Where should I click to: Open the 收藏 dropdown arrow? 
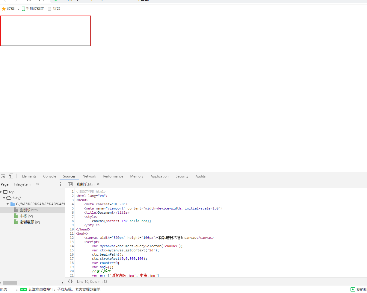(18, 9)
